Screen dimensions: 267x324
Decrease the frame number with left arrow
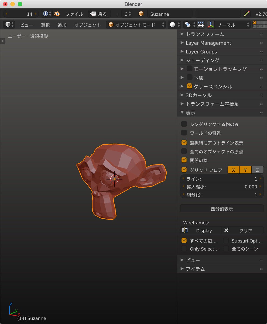(x=6, y=14)
